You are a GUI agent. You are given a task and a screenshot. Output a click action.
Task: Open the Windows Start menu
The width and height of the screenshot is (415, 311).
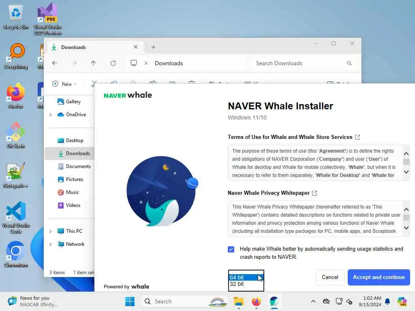(130, 301)
